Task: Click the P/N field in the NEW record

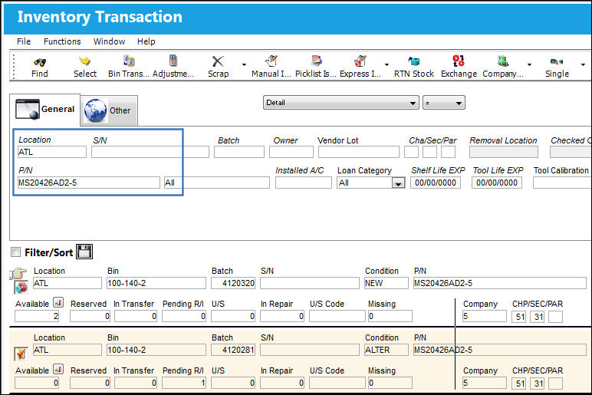Action: click(x=499, y=283)
